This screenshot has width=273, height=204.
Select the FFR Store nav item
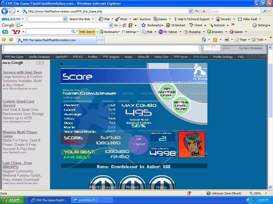200,57
